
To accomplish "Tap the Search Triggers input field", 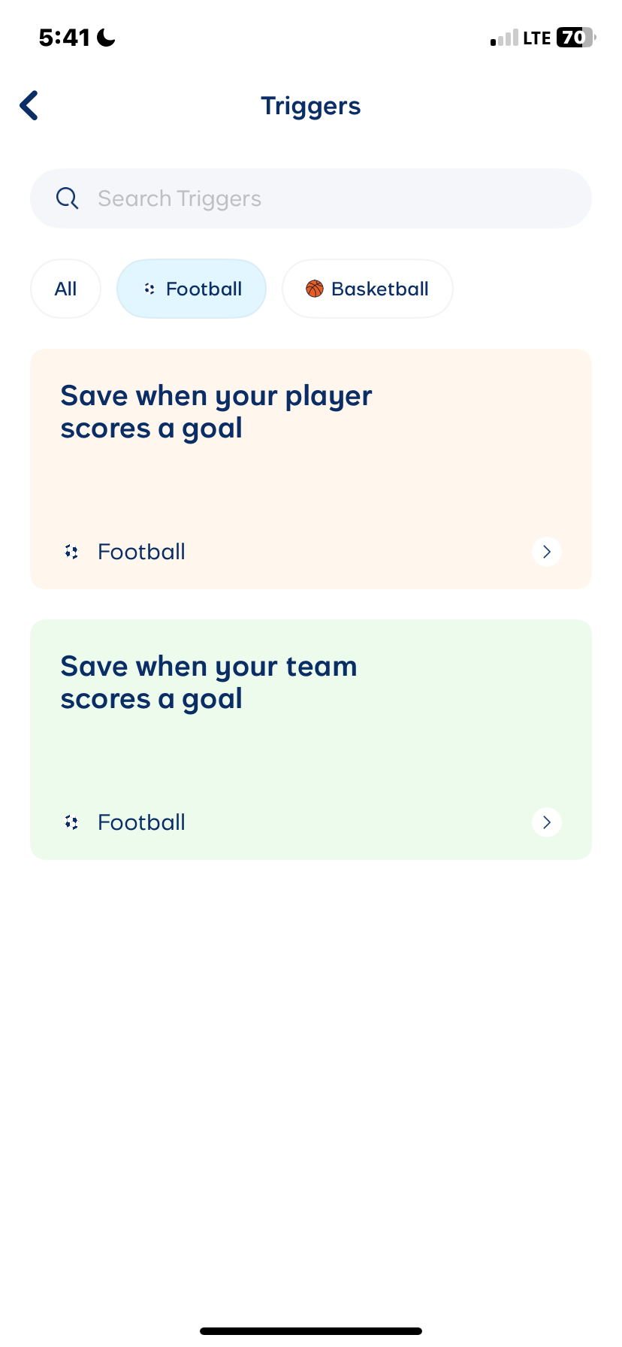I will (310, 198).
